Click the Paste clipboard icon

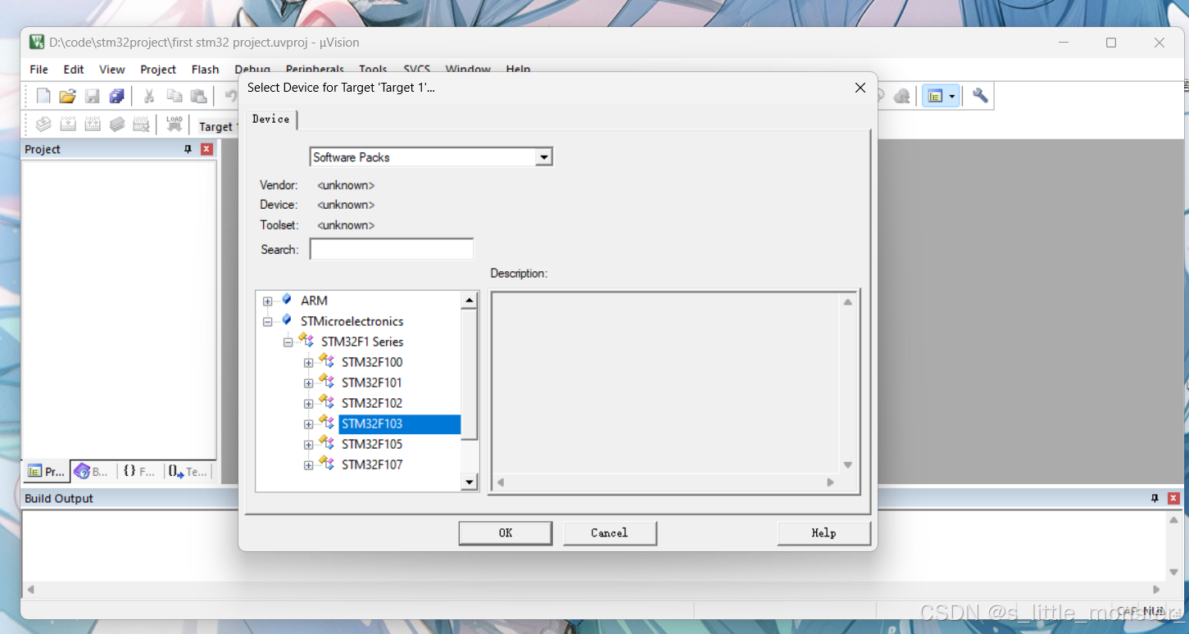coord(198,97)
